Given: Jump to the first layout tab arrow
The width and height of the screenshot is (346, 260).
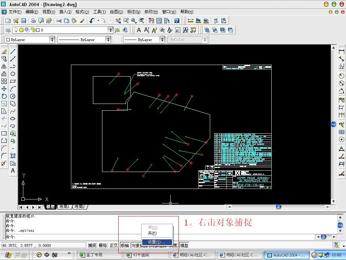Looking at the screenshot, I should 21,207.
